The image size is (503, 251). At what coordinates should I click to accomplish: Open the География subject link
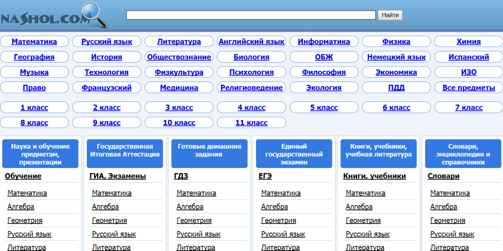[x=34, y=57]
